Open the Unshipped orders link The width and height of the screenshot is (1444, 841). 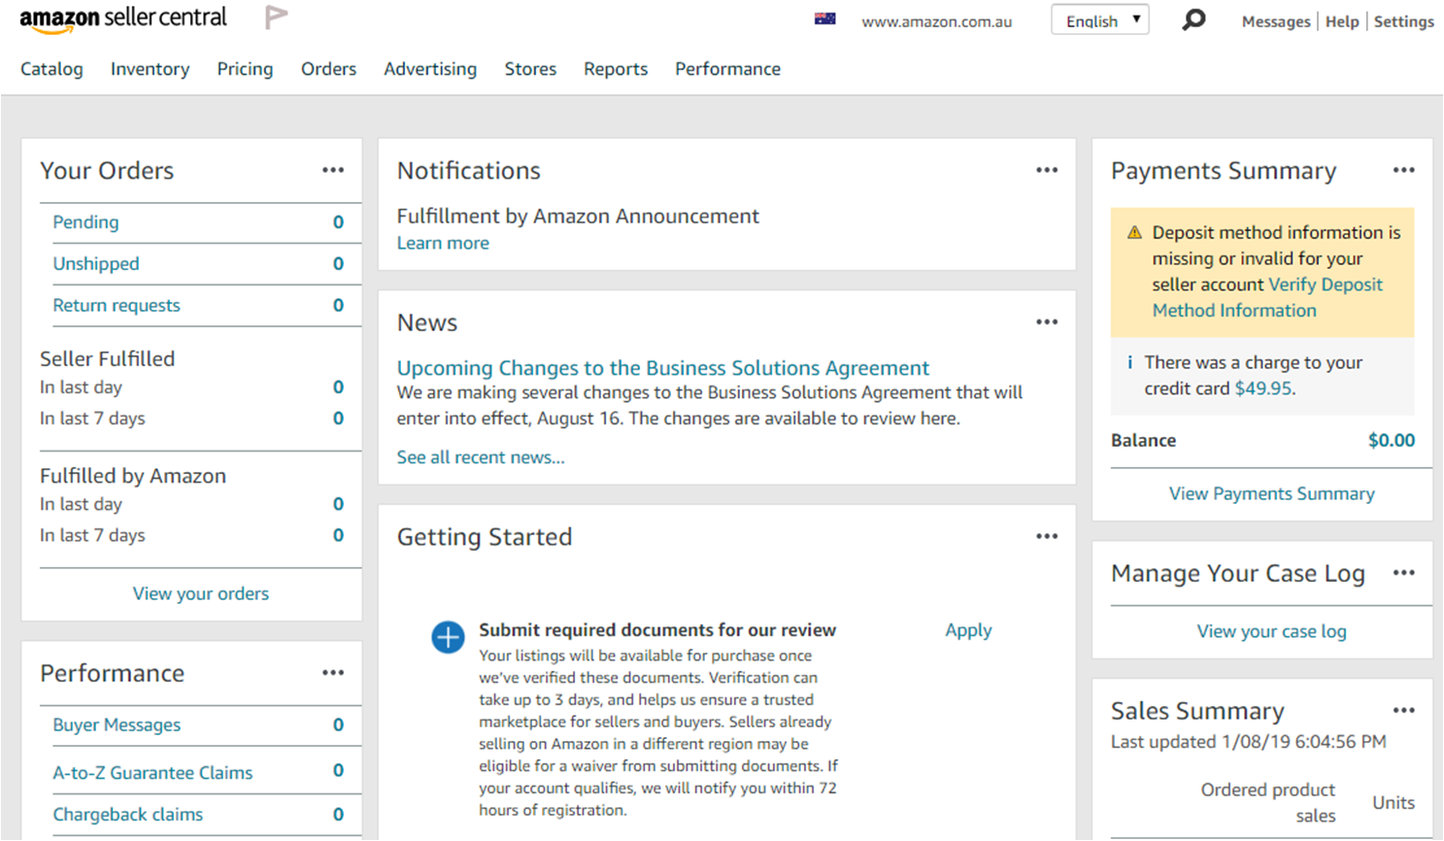click(96, 263)
